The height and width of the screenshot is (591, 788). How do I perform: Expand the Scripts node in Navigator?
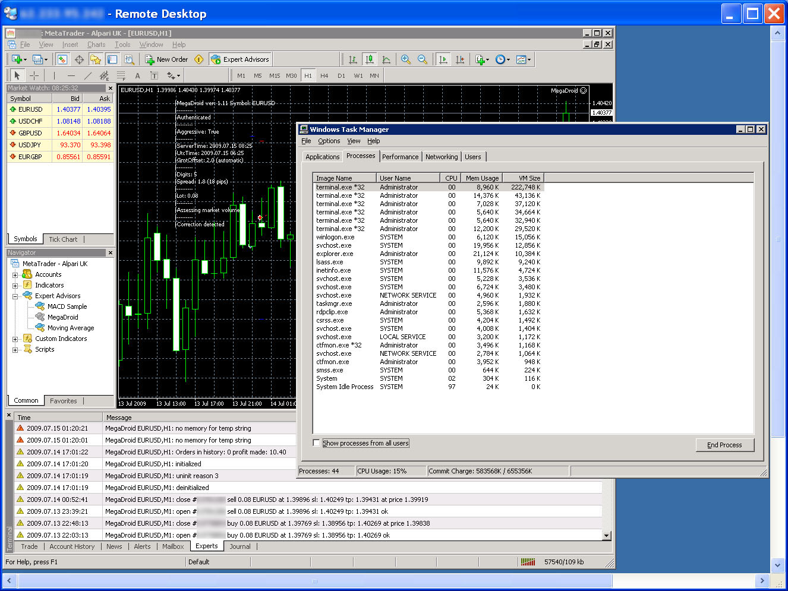click(x=15, y=350)
